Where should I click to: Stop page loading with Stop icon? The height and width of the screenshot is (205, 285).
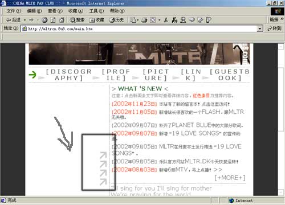point(44,20)
